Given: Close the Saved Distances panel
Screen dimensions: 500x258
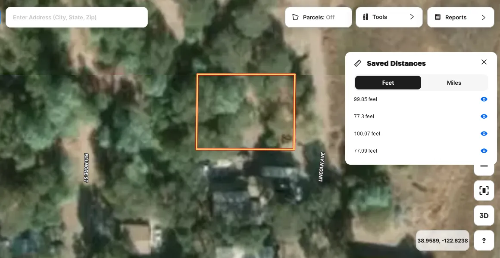Looking at the screenshot, I should click(x=484, y=62).
